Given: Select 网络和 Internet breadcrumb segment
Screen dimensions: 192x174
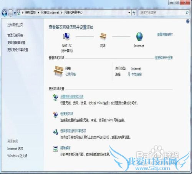Looking at the screenshot, I should pos(50,12).
